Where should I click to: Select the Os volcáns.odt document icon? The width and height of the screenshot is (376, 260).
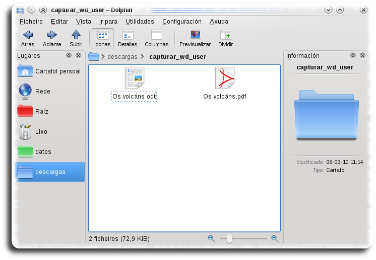click(x=134, y=78)
